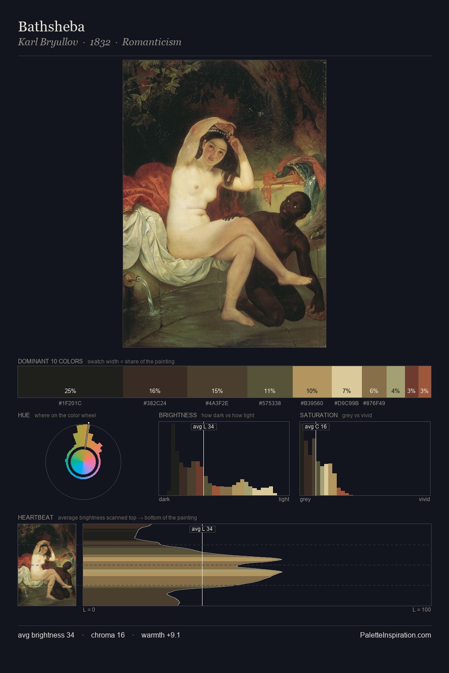This screenshot has width=449, height=673.
Task: Click 'avg brightness 34' footer stat
Action: pos(46,635)
